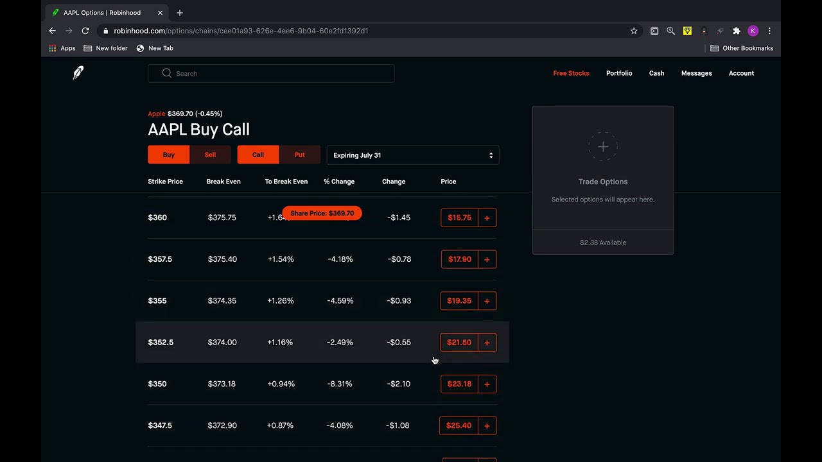
Task: Switch to the AAPL Options browser tab
Action: coord(108,13)
